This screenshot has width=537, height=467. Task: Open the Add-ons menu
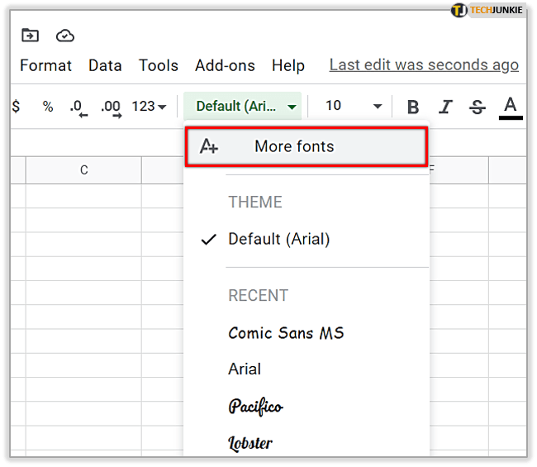pyautogui.click(x=225, y=65)
